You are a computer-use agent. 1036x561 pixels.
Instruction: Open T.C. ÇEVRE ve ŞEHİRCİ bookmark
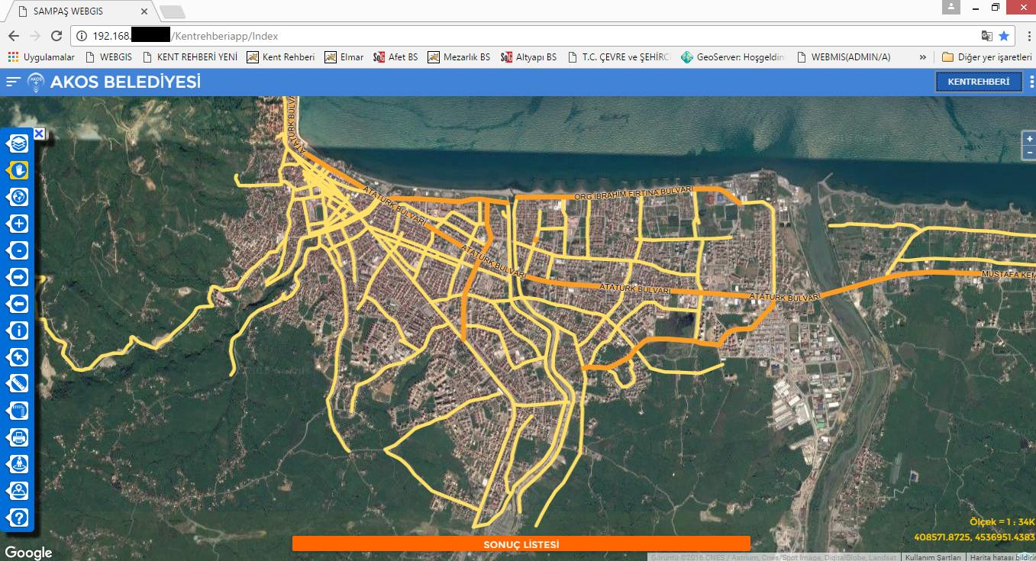618,57
